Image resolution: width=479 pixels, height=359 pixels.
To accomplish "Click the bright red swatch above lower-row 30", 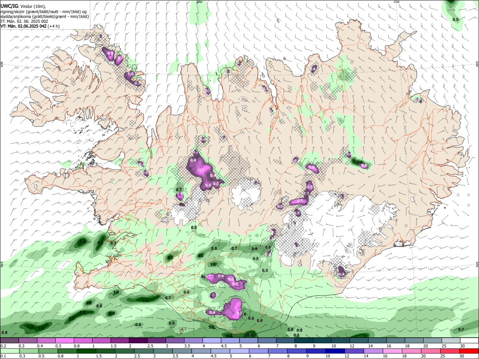I will coord(469,351).
